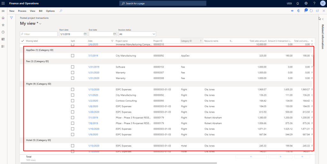The width and height of the screenshot is (327, 164).
Task: Open Favorites star in left sidebar
Action: tap(3, 25)
